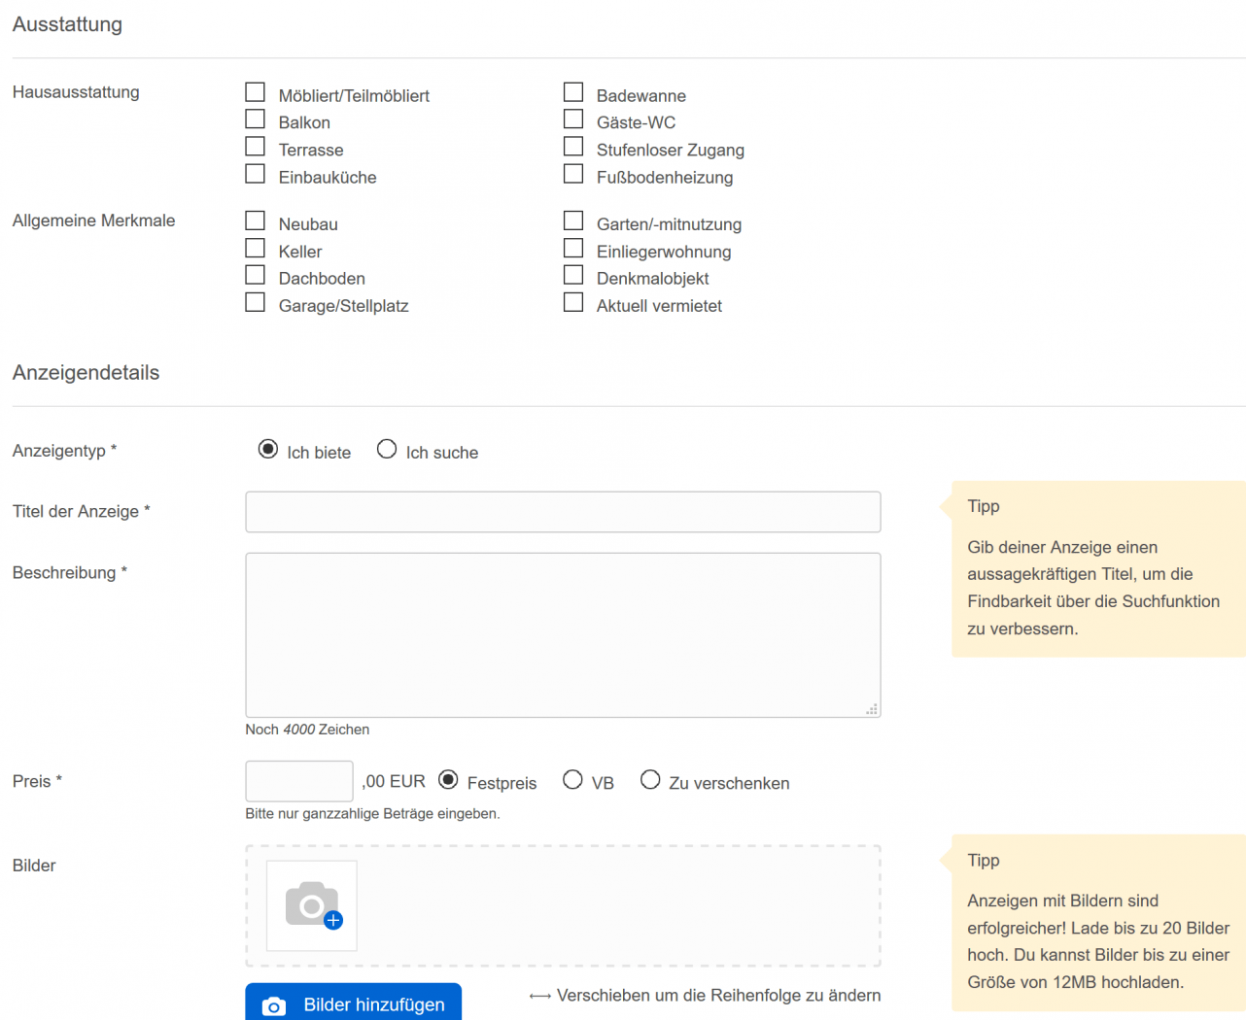Choose the Ich suche radio option

click(x=387, y=449)
